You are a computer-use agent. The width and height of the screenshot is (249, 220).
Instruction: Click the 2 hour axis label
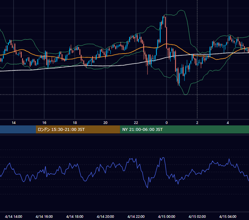coord(197,123)
